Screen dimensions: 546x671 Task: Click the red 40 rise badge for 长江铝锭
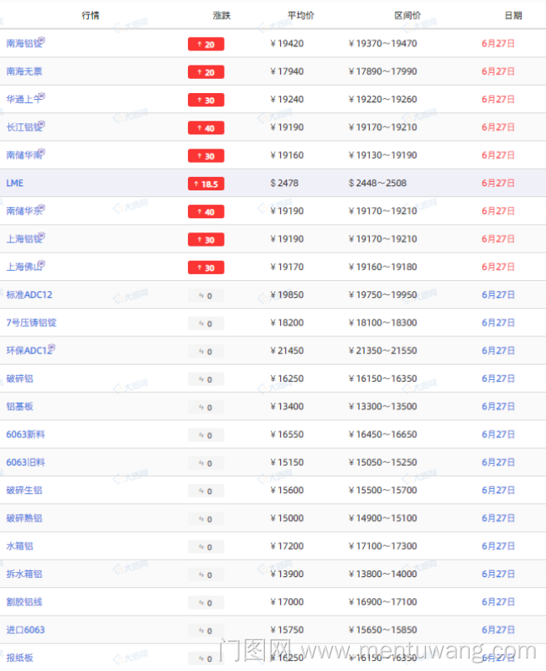205,127
